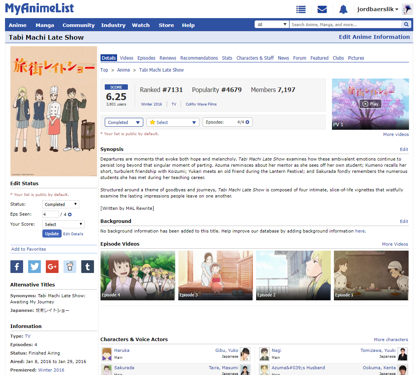Open notifications bell icon
The image size is (414, 375).
coord(343,10)
